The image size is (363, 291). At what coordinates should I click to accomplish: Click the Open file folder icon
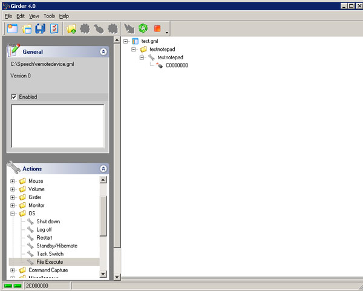click(27, 28)
